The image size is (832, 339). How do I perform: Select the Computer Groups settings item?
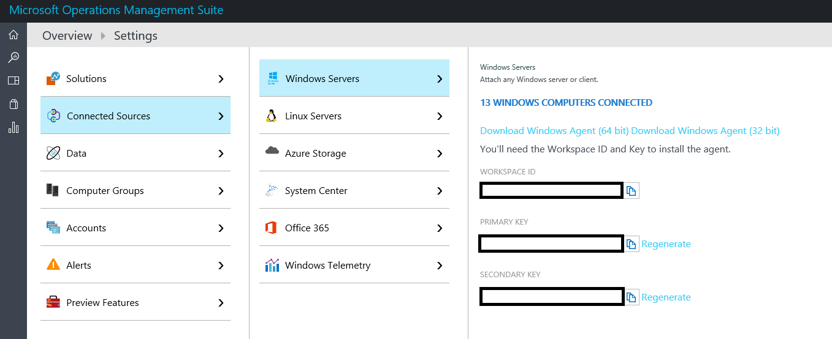[x=135, y=190]
